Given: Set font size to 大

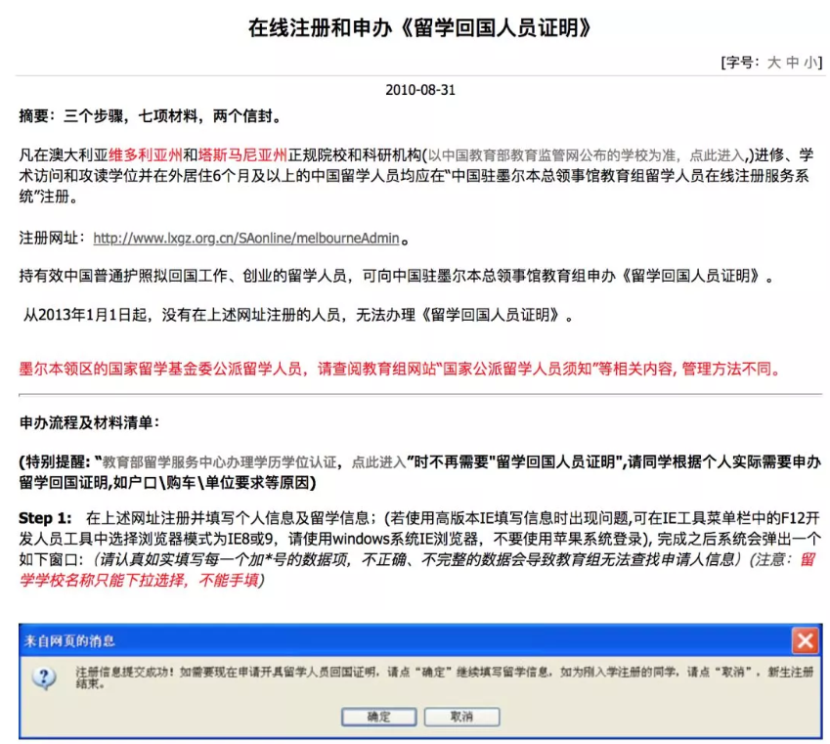Looking at the screenshot, I should (x=773, y=62).
